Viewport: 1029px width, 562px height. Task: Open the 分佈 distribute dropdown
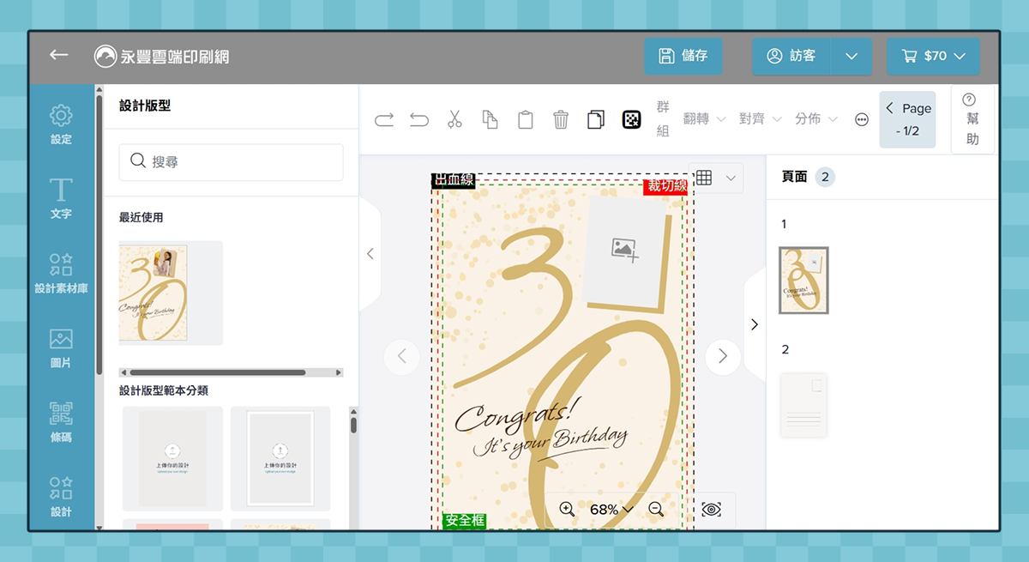pos(816,119)
